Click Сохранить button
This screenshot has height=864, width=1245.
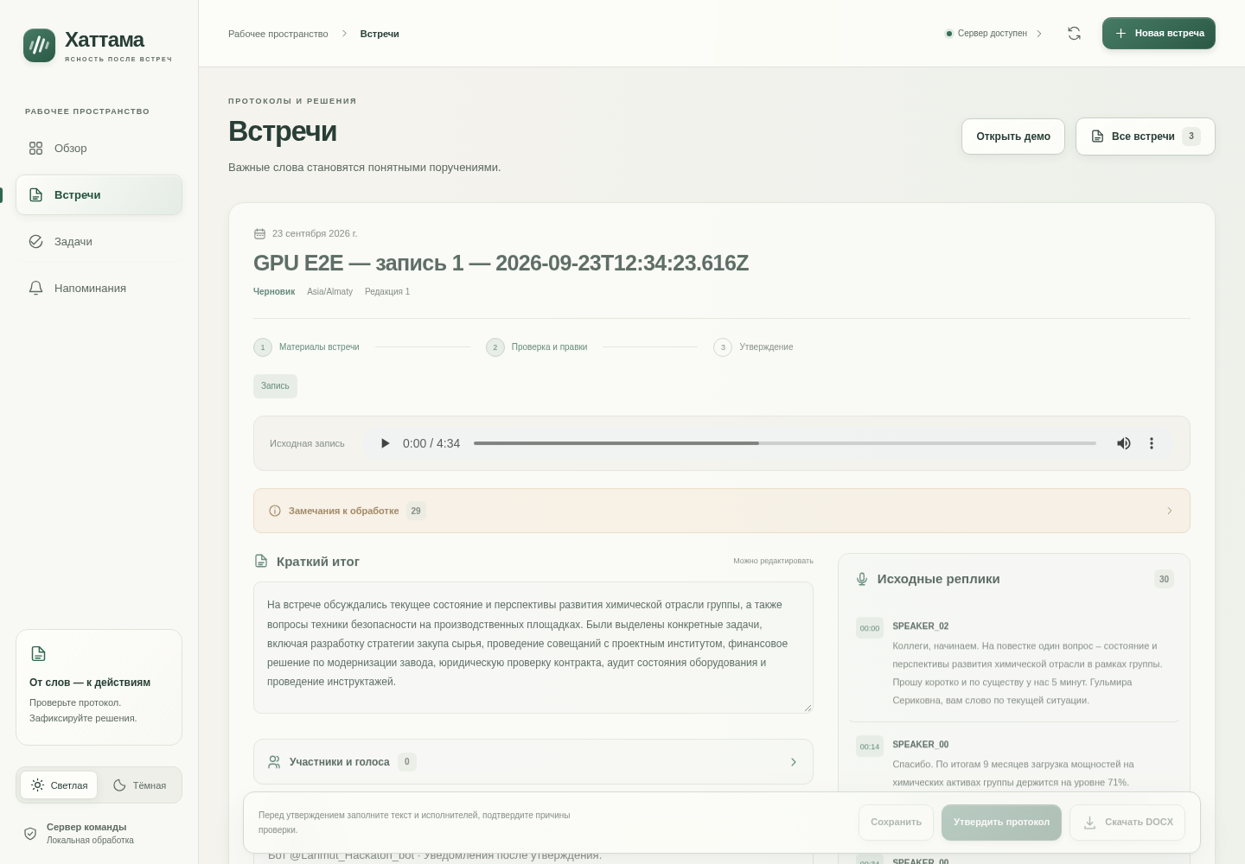pos(897,823)
